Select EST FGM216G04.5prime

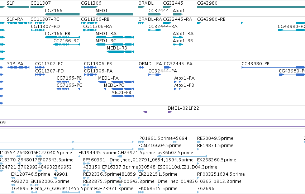142,150
